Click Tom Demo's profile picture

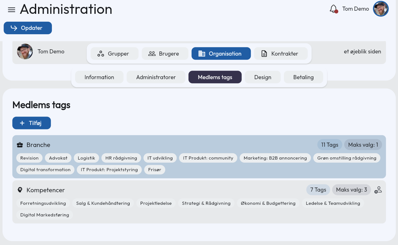[381, 8]
